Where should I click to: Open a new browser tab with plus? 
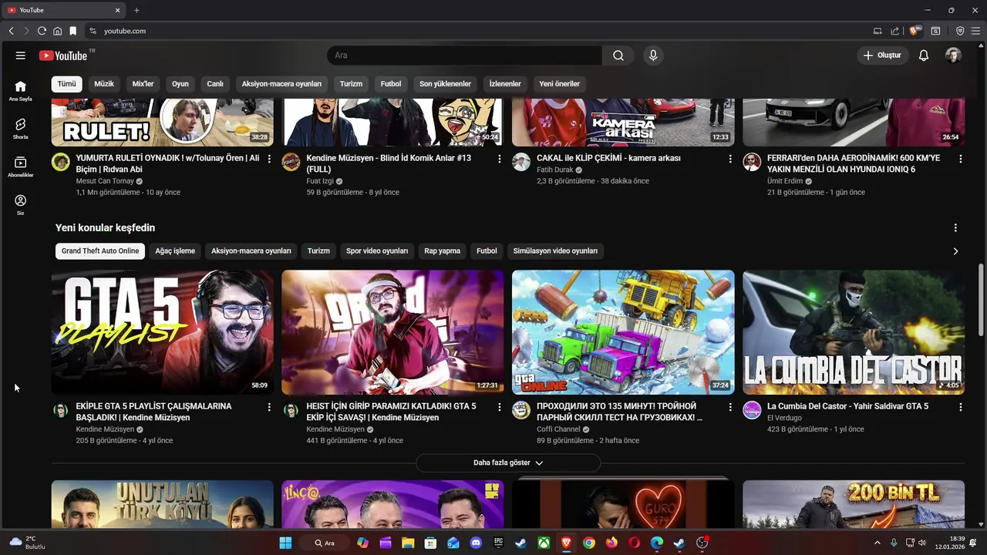pos(136,10)
